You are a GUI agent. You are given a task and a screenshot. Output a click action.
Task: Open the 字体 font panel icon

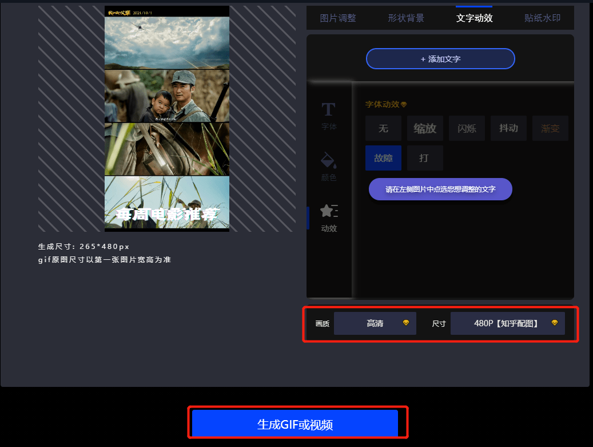pos(329,111)
